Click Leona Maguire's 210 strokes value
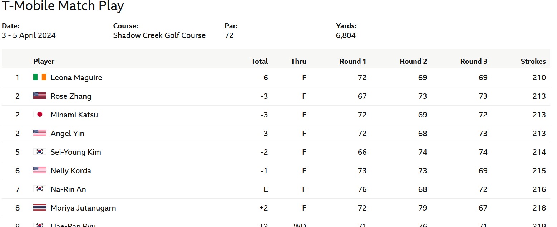Image resolution: width=557 pixels, height=227 pixels. coord(539,78)
